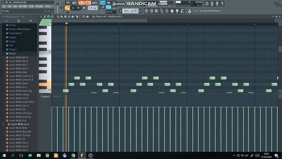282x159 pixels.
Task: Open help with the question mark icon
Action: (222, 4)
